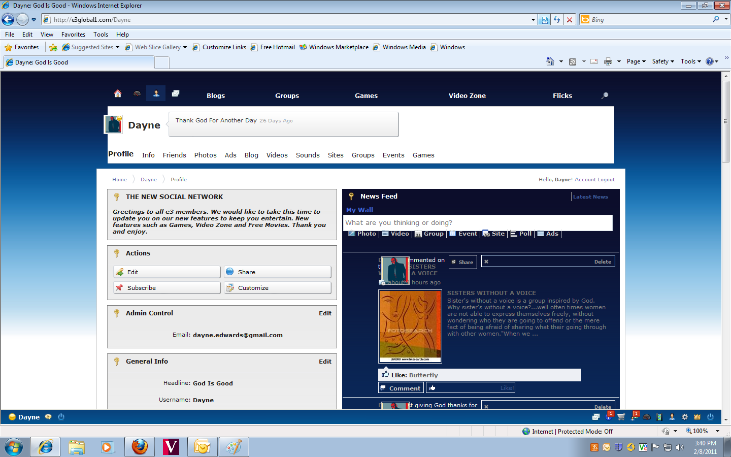The width and height of the screenshot is (731, 457).
Task: Click the IE Print toolbar icon
Action: click(608, 61)
